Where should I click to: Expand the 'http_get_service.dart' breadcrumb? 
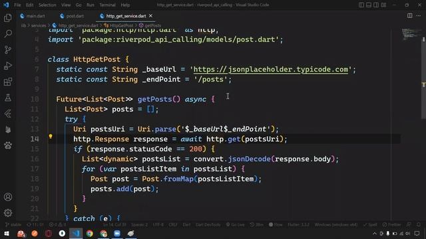[75, 25]
